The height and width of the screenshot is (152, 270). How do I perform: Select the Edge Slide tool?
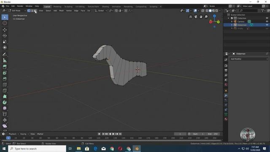(5, 114)
